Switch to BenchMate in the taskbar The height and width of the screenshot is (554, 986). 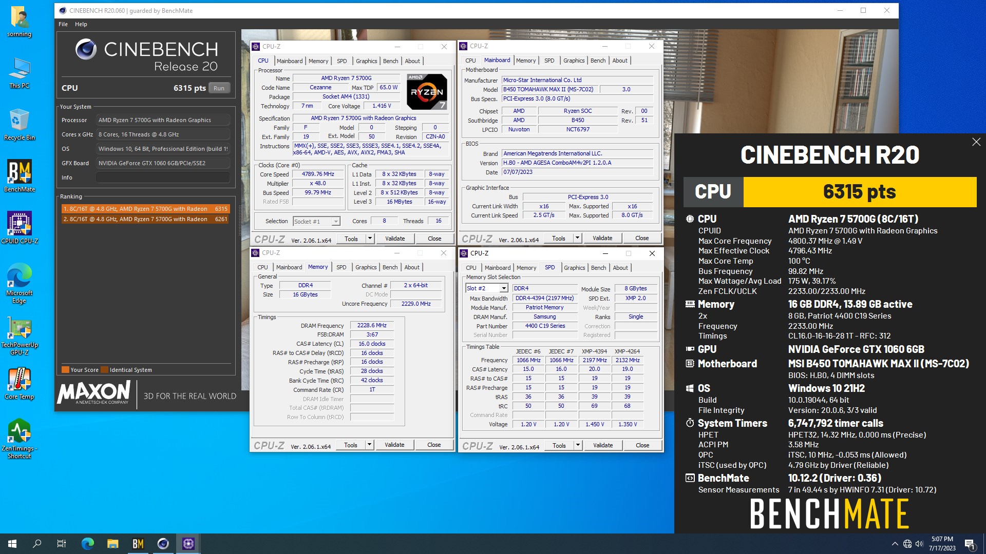tap(138, 544)
